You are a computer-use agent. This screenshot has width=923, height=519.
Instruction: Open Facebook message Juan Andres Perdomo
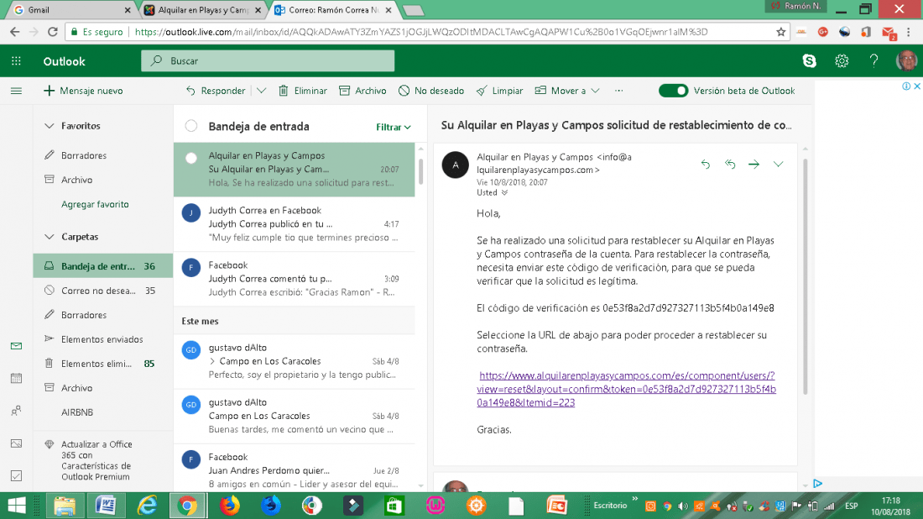coord(295,469)
